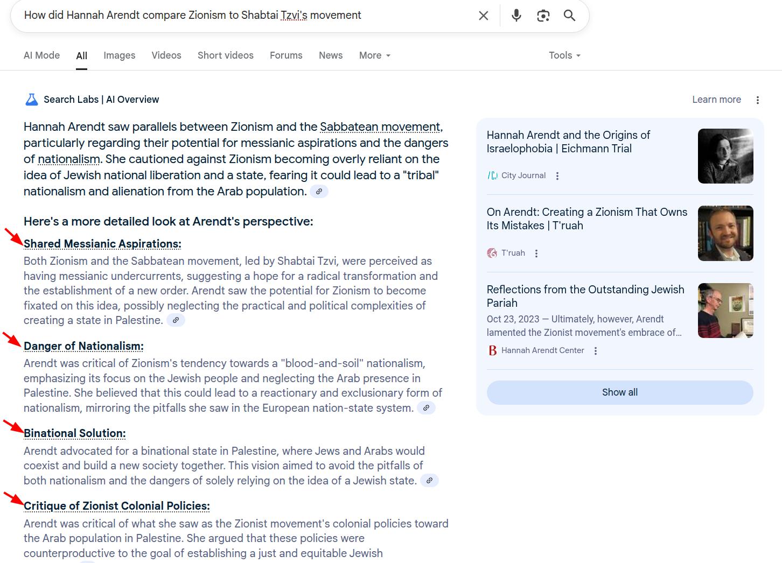
Task: Open options for T'ruah source result
Action: click(536, 254)
